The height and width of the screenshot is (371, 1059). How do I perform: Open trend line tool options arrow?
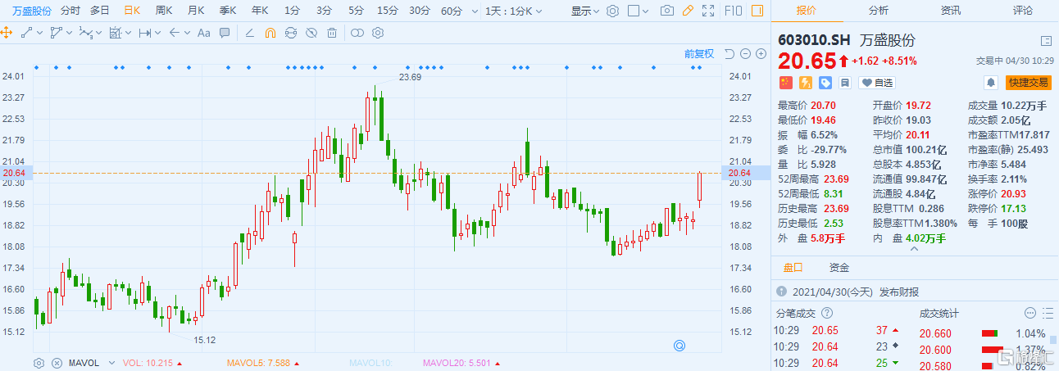coord(40,33)
